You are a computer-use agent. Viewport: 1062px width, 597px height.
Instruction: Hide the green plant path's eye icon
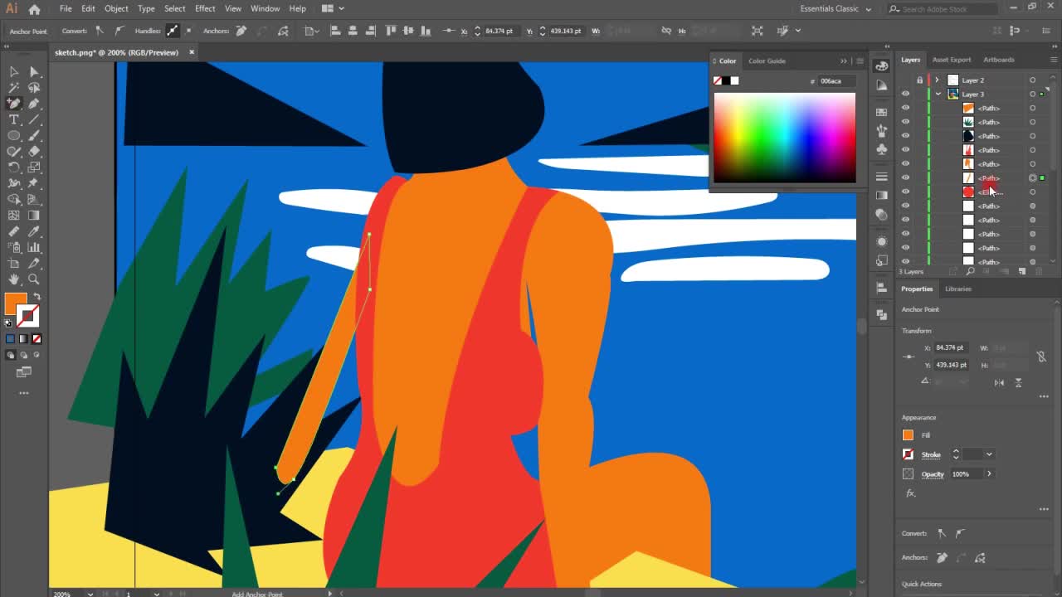(x=905, y=123)
